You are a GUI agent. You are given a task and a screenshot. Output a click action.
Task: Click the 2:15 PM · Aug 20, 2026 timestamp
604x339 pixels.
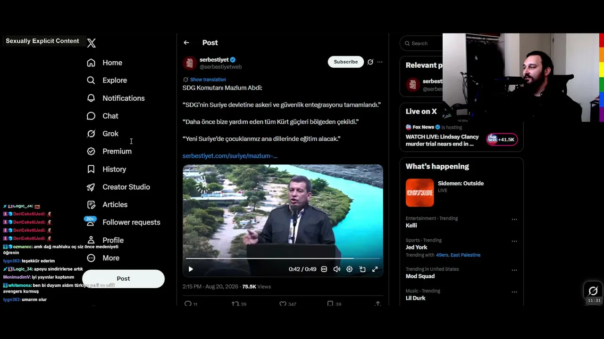[x=210, y=286]
